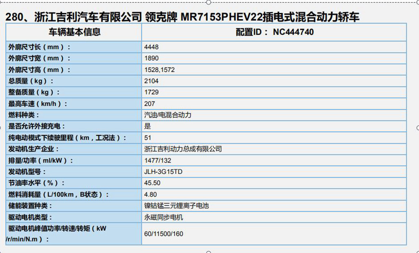Click the value 镍钴锰三元锂离子电池
The width and height of the screenshot is (419, 253).
click(x=176, y=206)
